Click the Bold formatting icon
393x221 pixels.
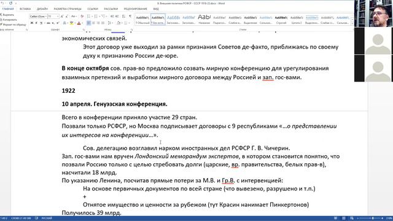point(32,23)
